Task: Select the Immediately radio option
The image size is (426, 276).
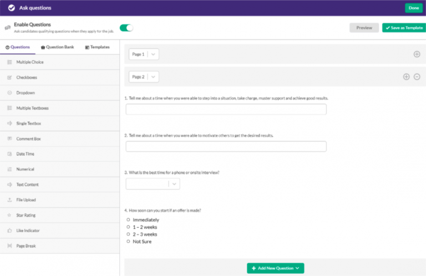Action: pyautogui.click(x=128, y=219)
